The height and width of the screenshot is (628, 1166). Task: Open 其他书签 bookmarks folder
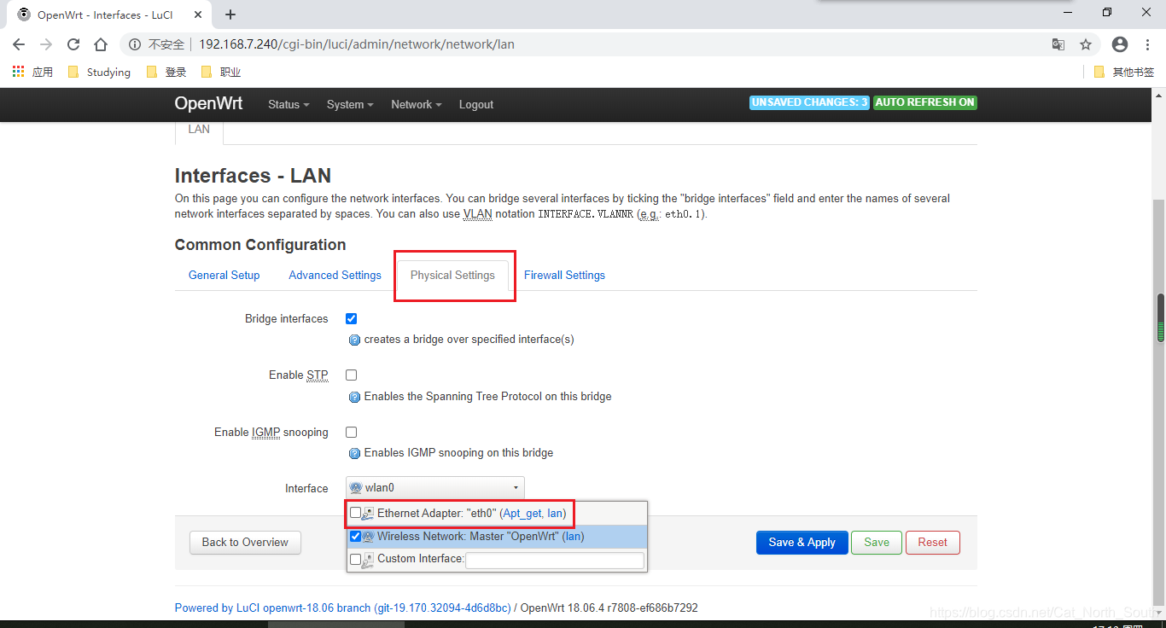(x=1124, y=72)
